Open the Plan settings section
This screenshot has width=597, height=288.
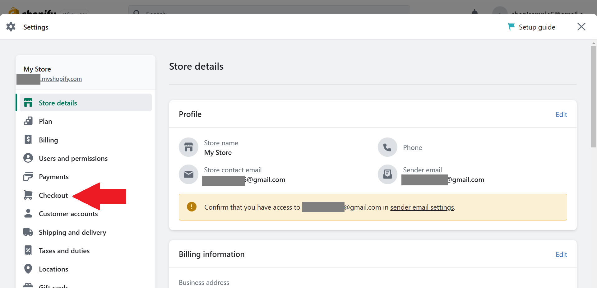86,121
